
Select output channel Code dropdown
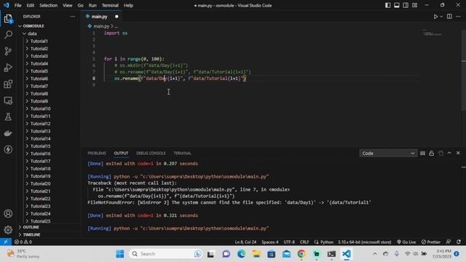388,154
